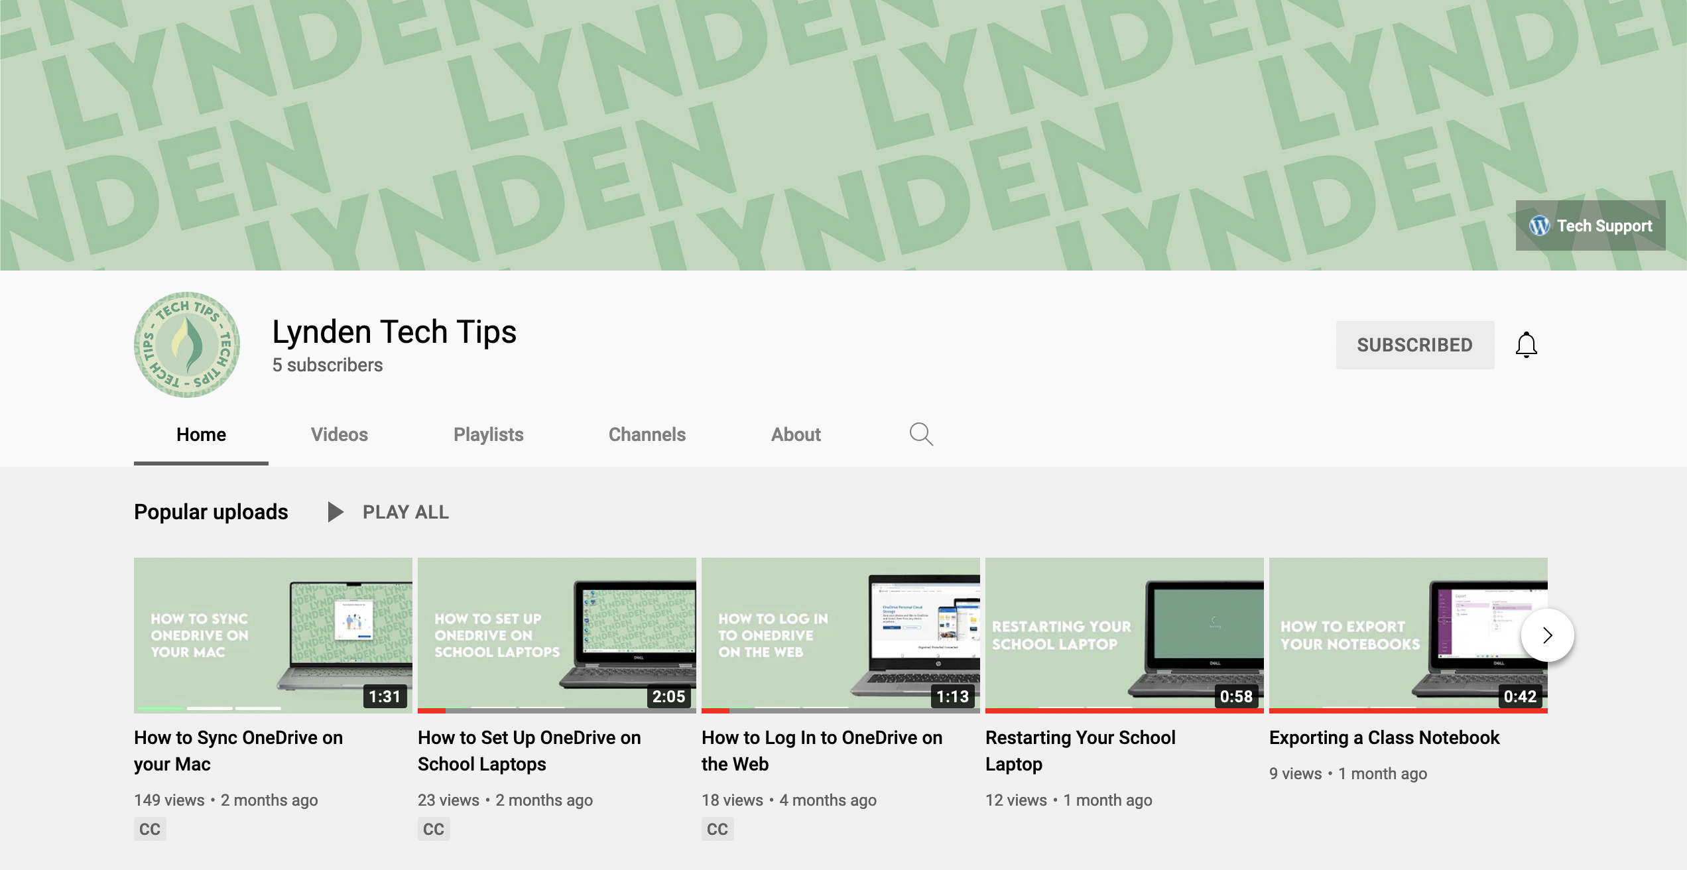Click the '5 subscribers' text
The height and width of the screenshot is (870, 1687).
click(x=328, y=365)
